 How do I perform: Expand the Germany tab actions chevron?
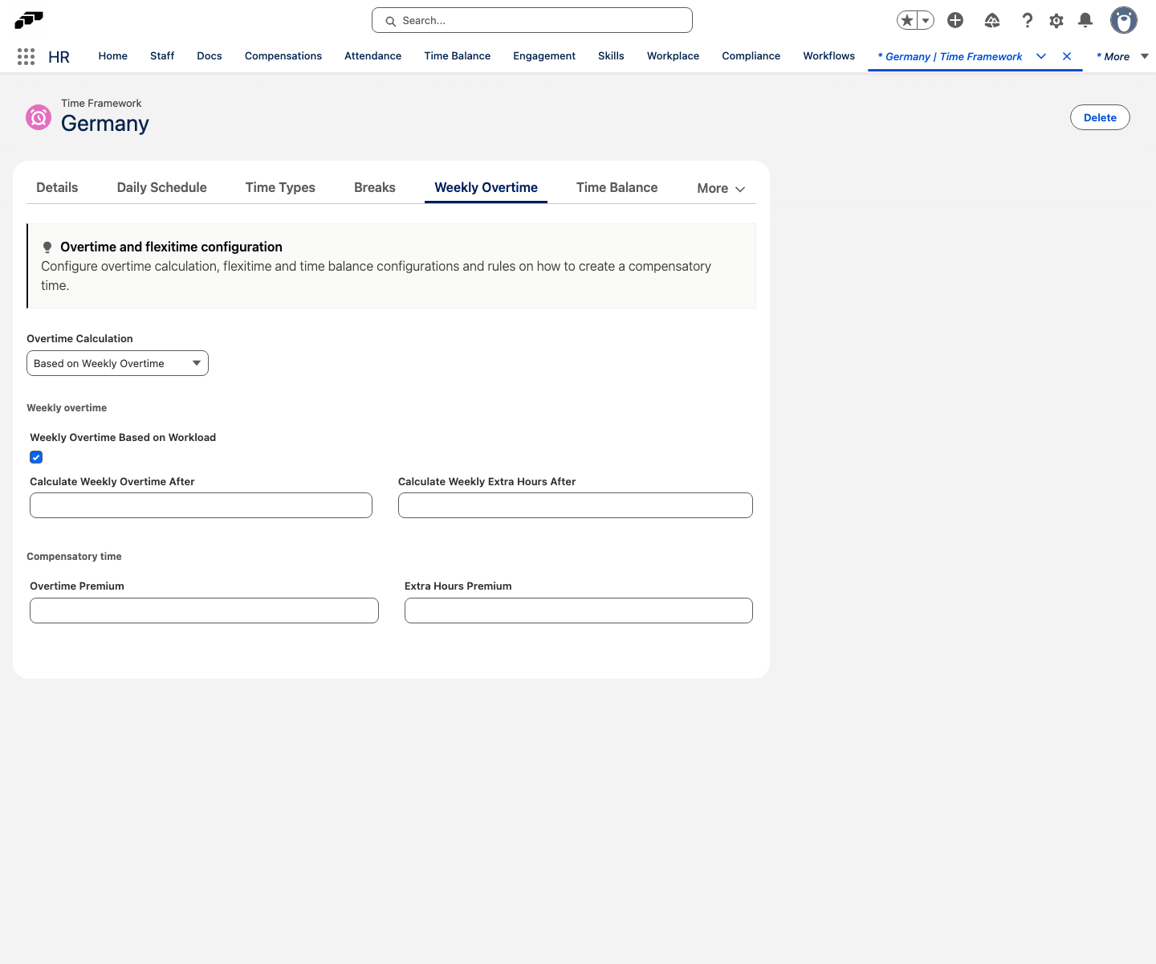pyautogui.click(x=1041, y=56)
